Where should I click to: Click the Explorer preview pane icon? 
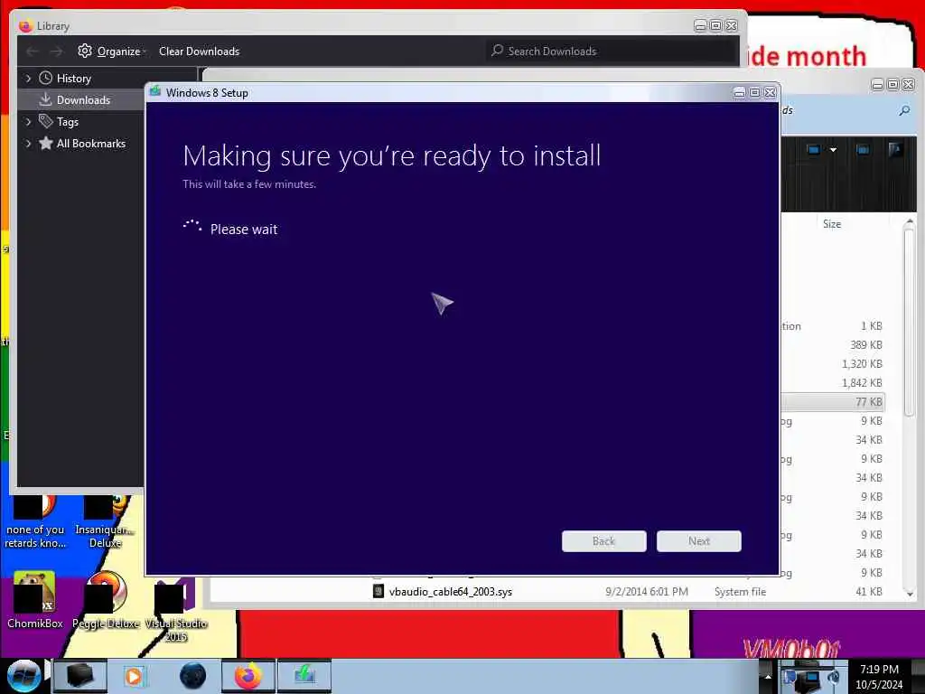tap(863, 150)
